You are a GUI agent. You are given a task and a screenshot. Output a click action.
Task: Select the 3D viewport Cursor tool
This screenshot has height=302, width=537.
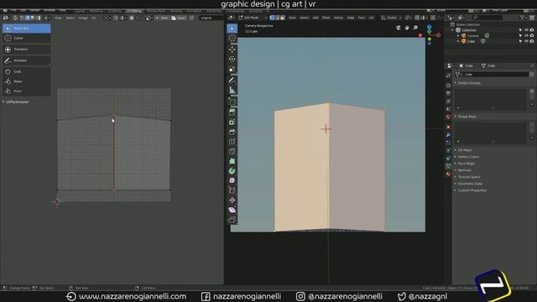[232, 39]
